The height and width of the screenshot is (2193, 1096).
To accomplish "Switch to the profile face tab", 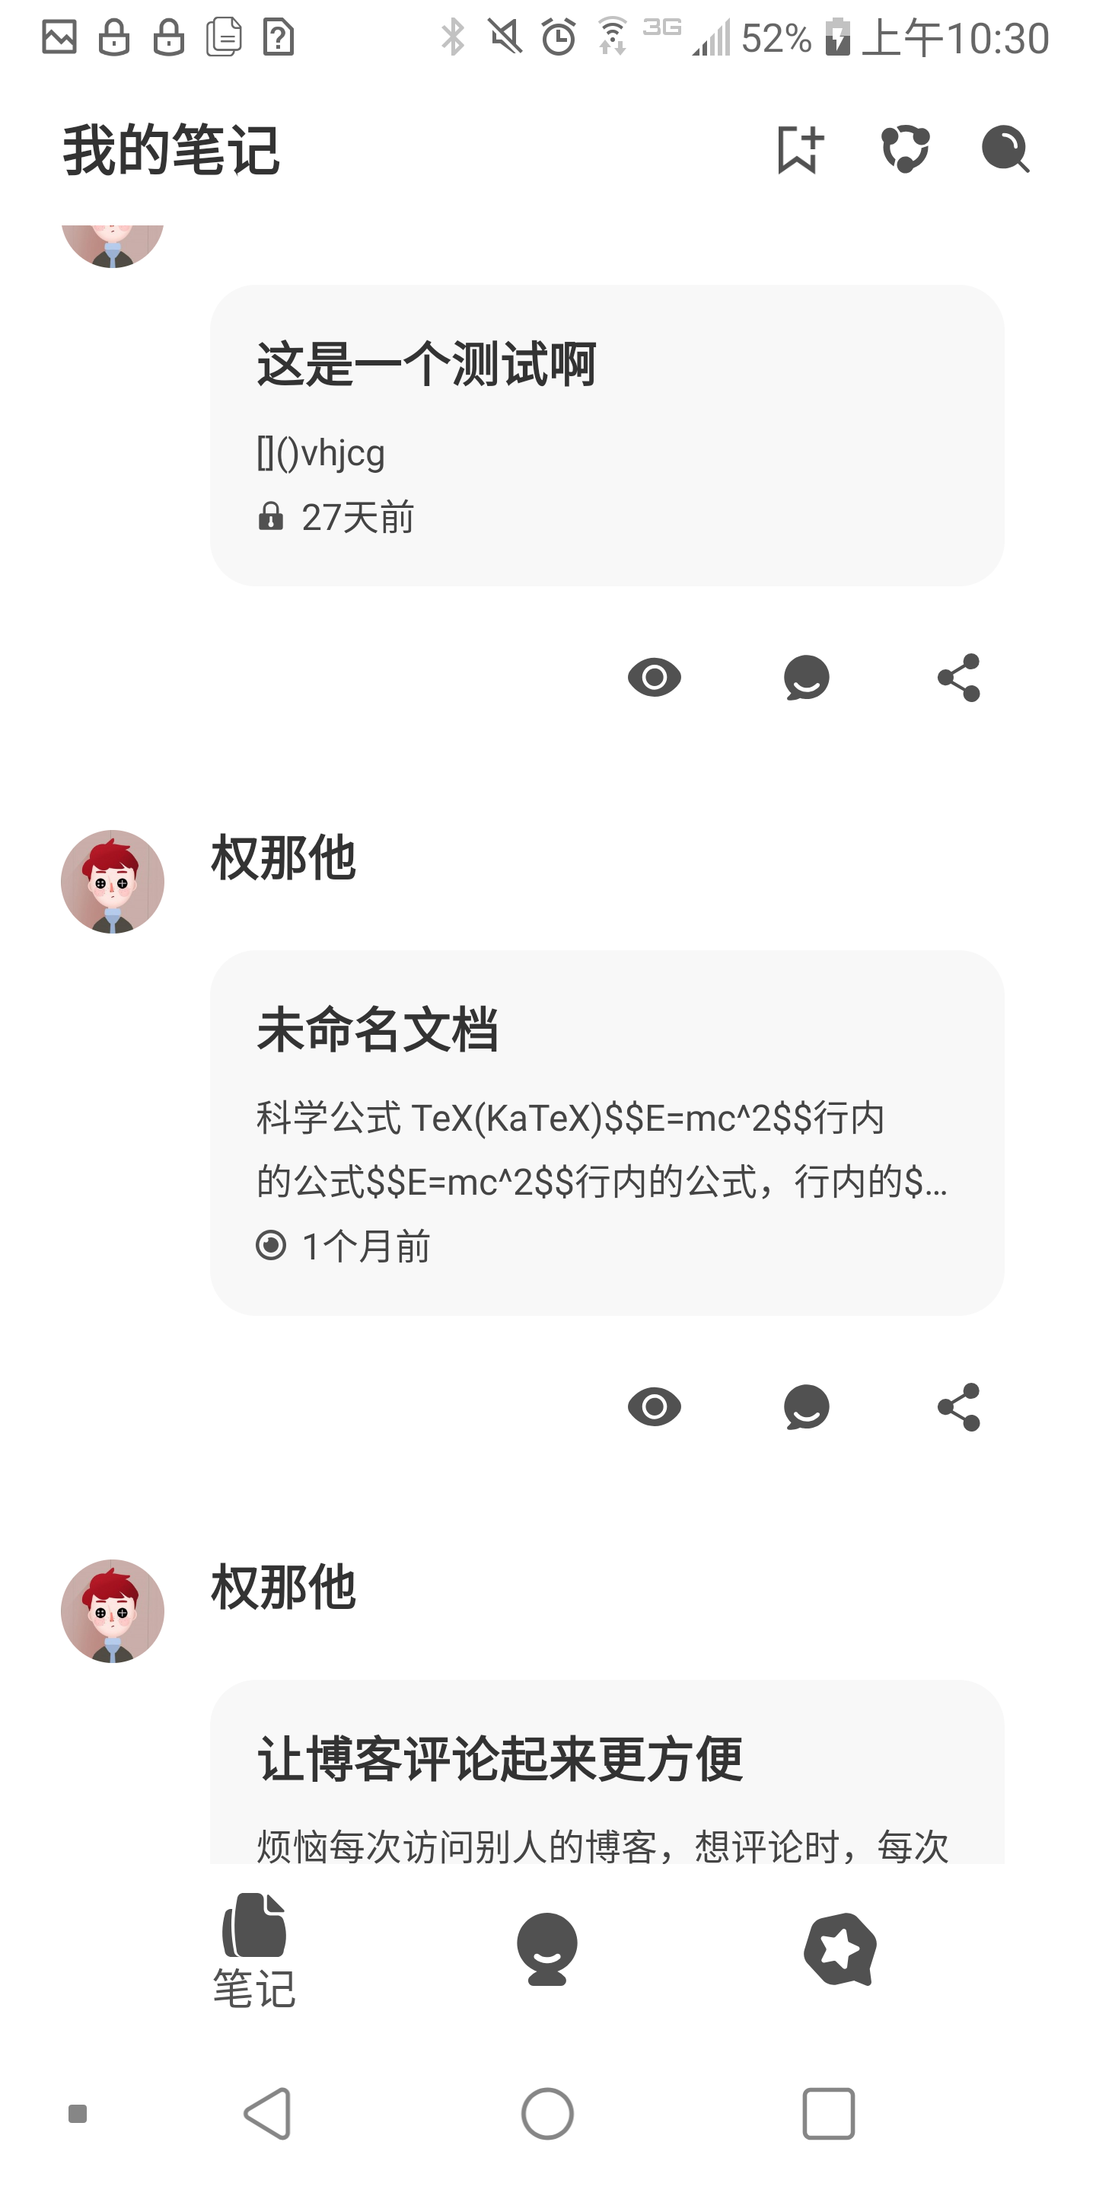I will pos(547,1949).
